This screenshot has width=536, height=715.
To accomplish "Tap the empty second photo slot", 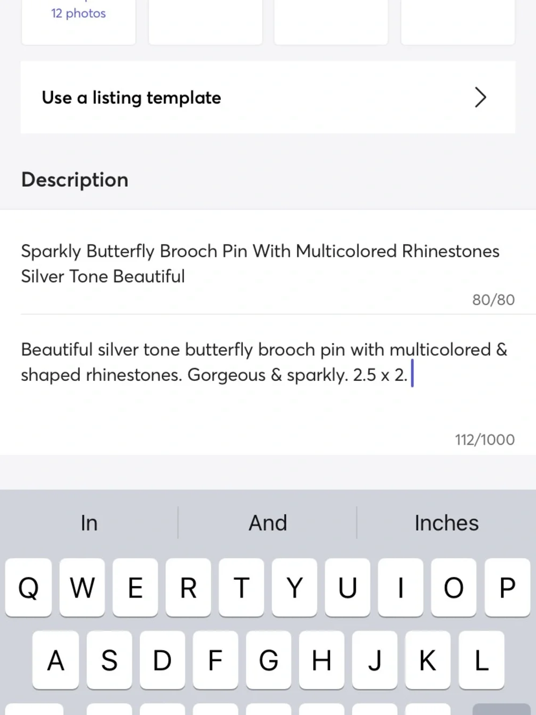I will pyautogui.click(x=205, y=21).
